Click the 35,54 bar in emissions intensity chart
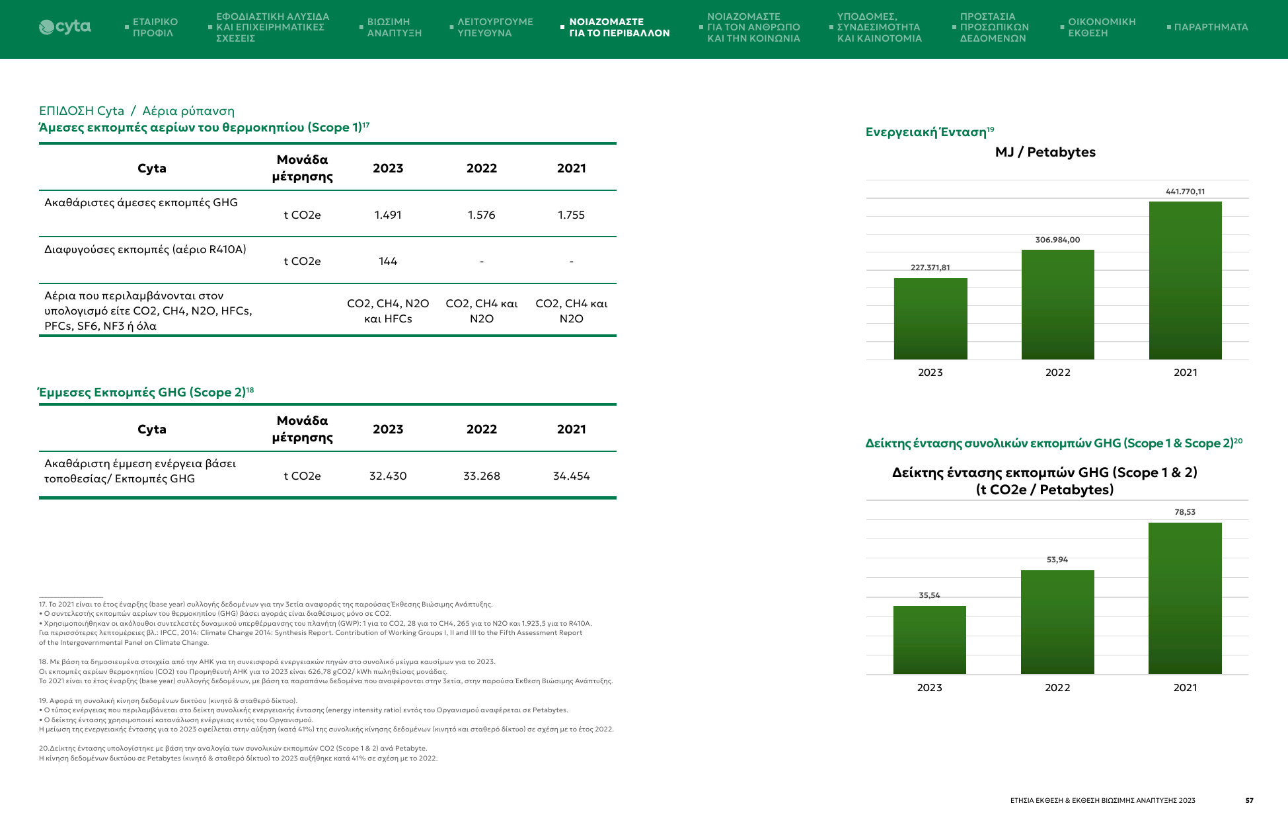1288x820 pixels. (930, 640)
